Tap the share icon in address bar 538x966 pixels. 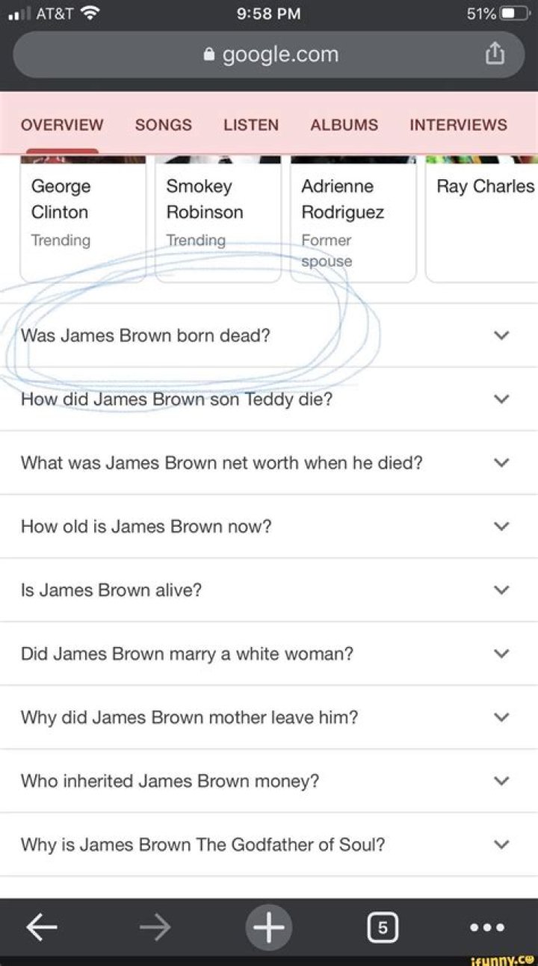pyautogui.click(x=495, y=55)
